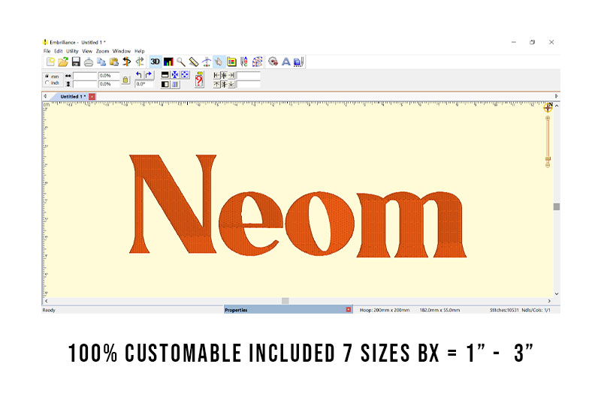Click the half-black mirror icon
The image size is (601, 400).
pyautogui.click(x=165, y=84)
